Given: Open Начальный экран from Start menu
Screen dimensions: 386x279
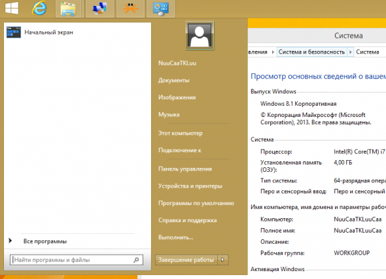Looking at the screenshot, I should coord(48,33).
